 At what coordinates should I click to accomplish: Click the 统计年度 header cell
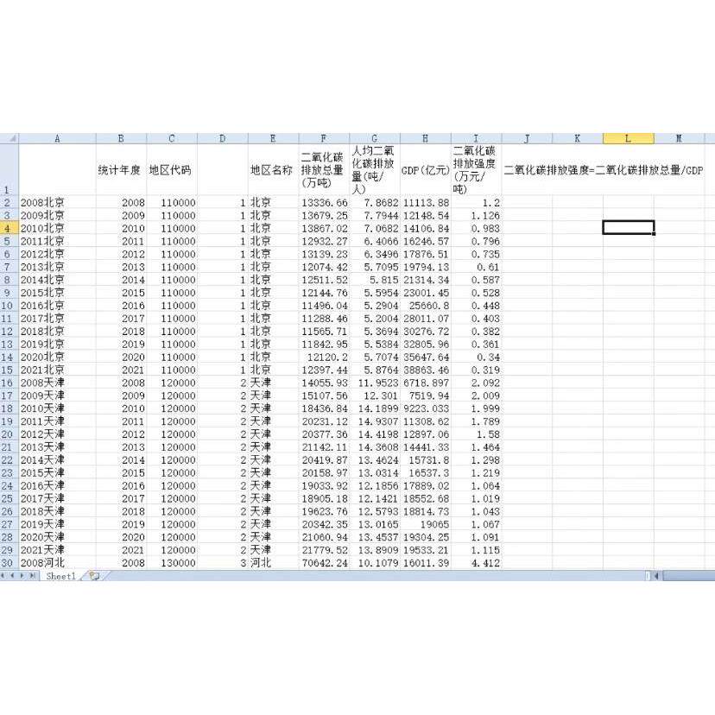[121, 169]
